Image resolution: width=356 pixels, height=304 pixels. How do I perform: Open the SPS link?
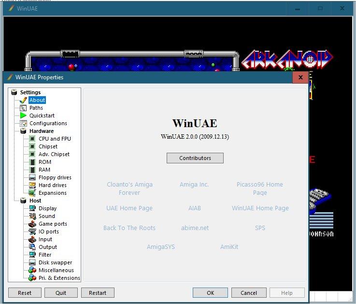pyautogui.click(x=260, y=228)
